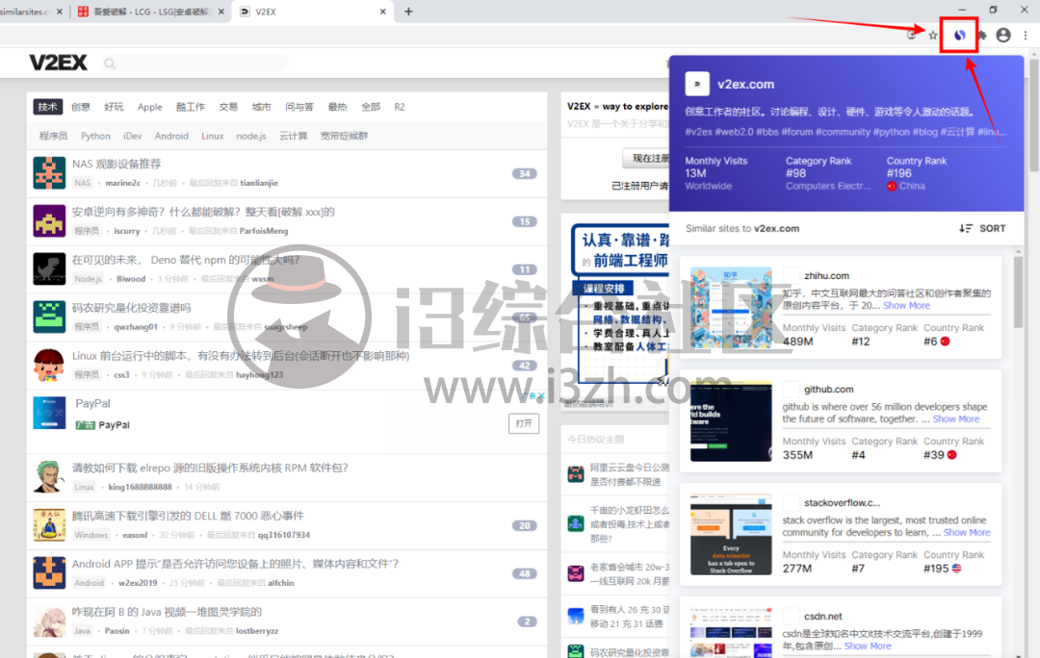This screenshot has height=658, width=1040.
Task: Click tianlianjie last-reply username
Action: pyautogui.click(x=259, y=183)
